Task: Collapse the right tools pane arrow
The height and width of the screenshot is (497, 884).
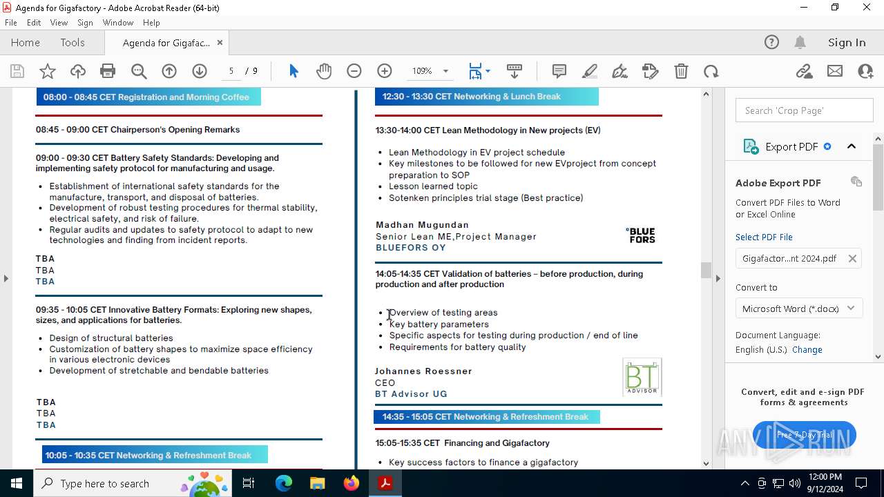Action: coord(718,278)
